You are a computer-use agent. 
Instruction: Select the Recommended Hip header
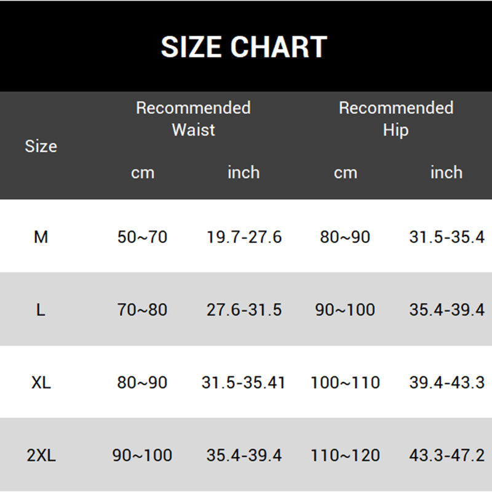395,119
